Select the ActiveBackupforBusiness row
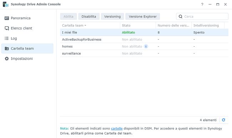The image size is (232, 138). click(144, 40)
